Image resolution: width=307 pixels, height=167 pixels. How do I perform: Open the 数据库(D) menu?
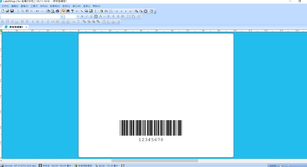(55, 6)
